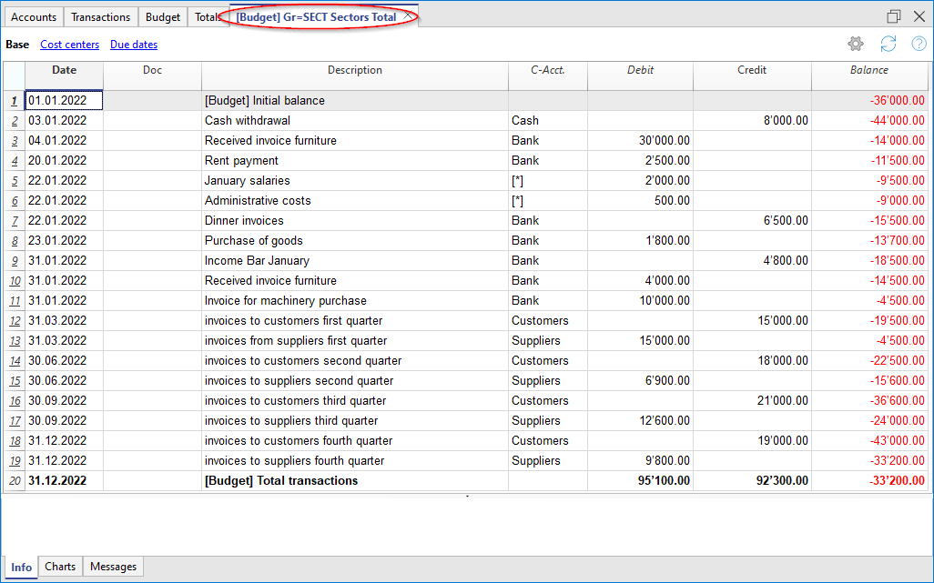Click the Balance column header

point(869,70)
